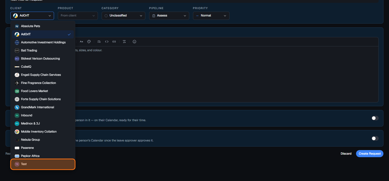Open the Category dropdown set to Unclassified
The image size is (389, 181).
pyautogui.click(x=123, y=16)
